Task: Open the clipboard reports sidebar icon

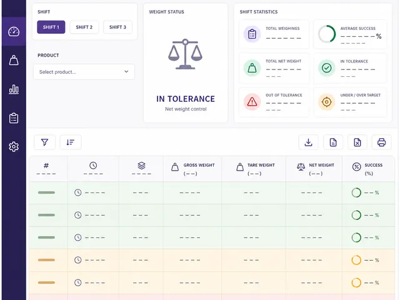Action: coord(14,118)
